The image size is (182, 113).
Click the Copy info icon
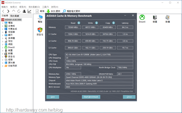113,23
